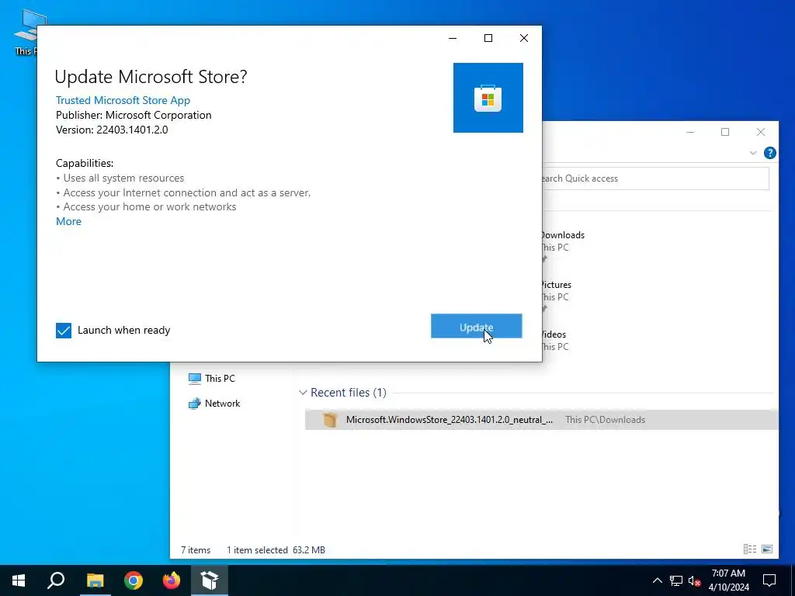Viewport: 795px width, 596px height.
Task: Select the Microsoft.WindowsStore package file row
Action: click(541, 420)
